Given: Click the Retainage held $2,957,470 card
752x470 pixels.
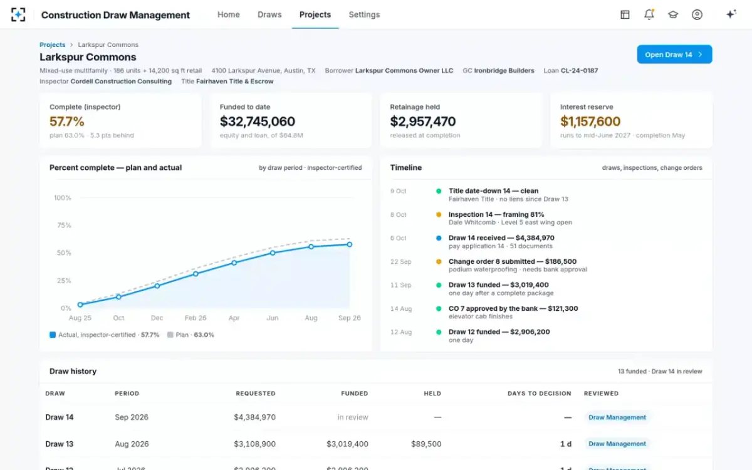Looking at the screenshot, I should pyautogui.click(x=461, y=121).
